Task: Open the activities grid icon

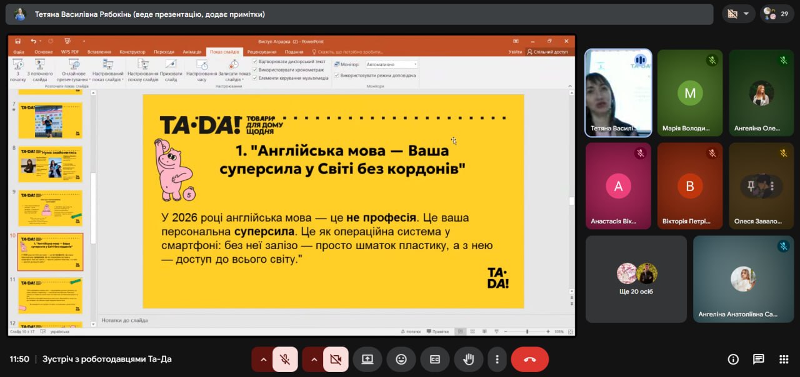Action: pos(784,359)
